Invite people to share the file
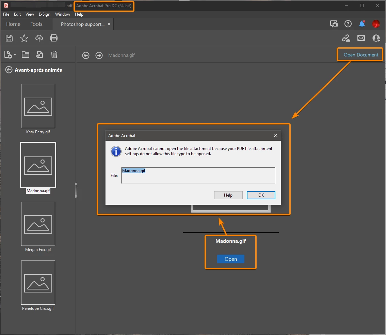This screenshot has width=386, height=335. pyautogui.click(x=376, y=38)
